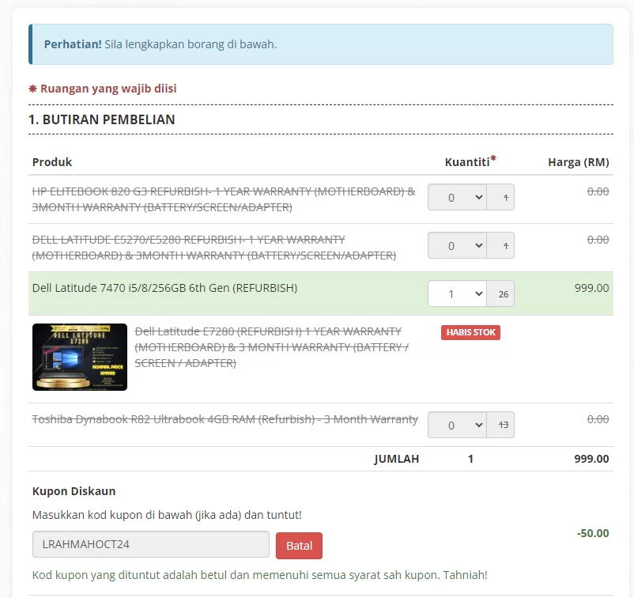Click the Harga (RM) column header

(578, 162)
